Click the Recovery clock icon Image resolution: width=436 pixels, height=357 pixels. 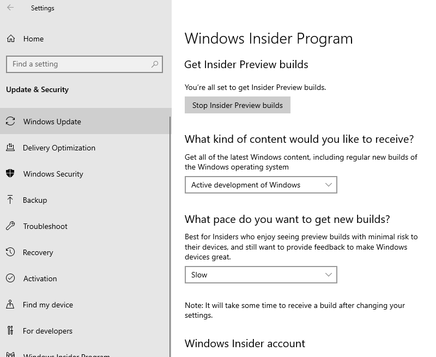click(x=10, y=252)
